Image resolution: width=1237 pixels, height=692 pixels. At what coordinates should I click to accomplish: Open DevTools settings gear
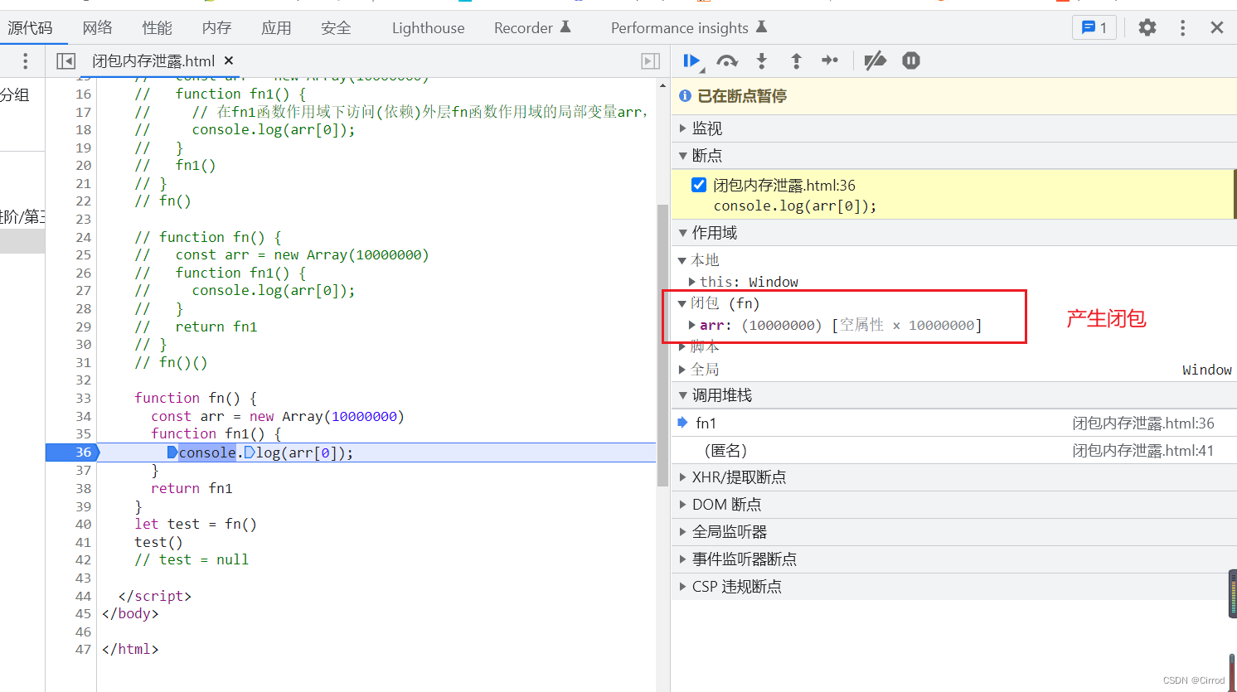[1147, 27]
